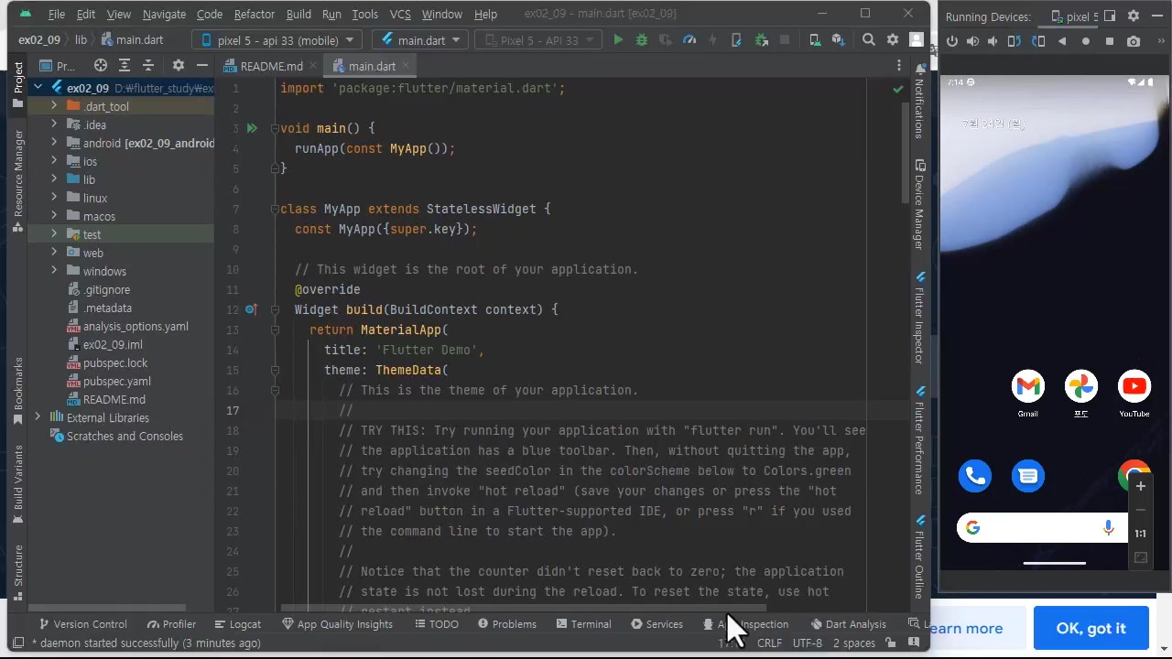This screenshot has height=659, width=1172.
Task: Run the app with the green play button
Action: [618, 40]
